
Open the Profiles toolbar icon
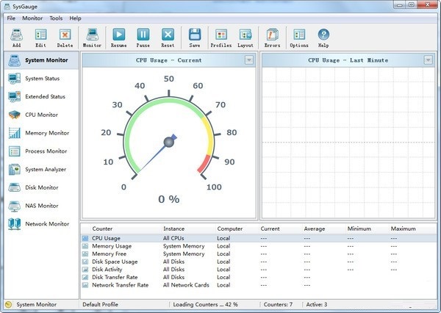(x=220, y=35)
